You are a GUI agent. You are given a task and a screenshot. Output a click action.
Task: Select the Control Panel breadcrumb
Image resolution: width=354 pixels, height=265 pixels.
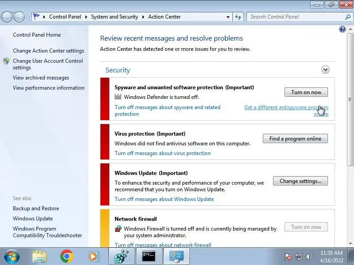(65, 17)
